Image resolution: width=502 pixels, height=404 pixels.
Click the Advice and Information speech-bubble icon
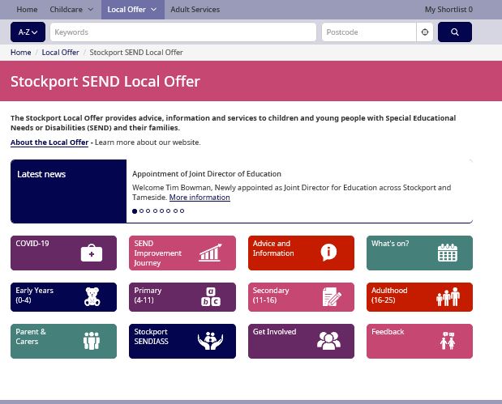[328, 252]
